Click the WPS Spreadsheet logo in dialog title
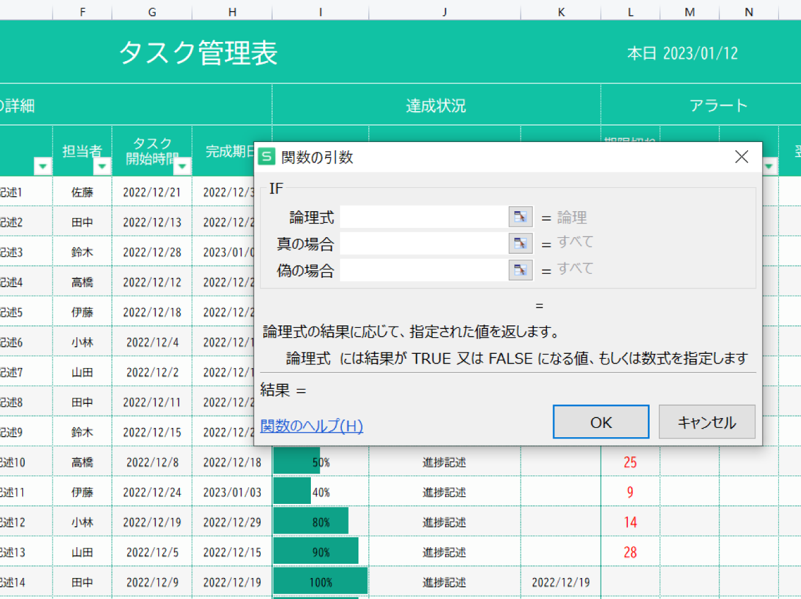801x599 pixels. [x=266, y=157]
